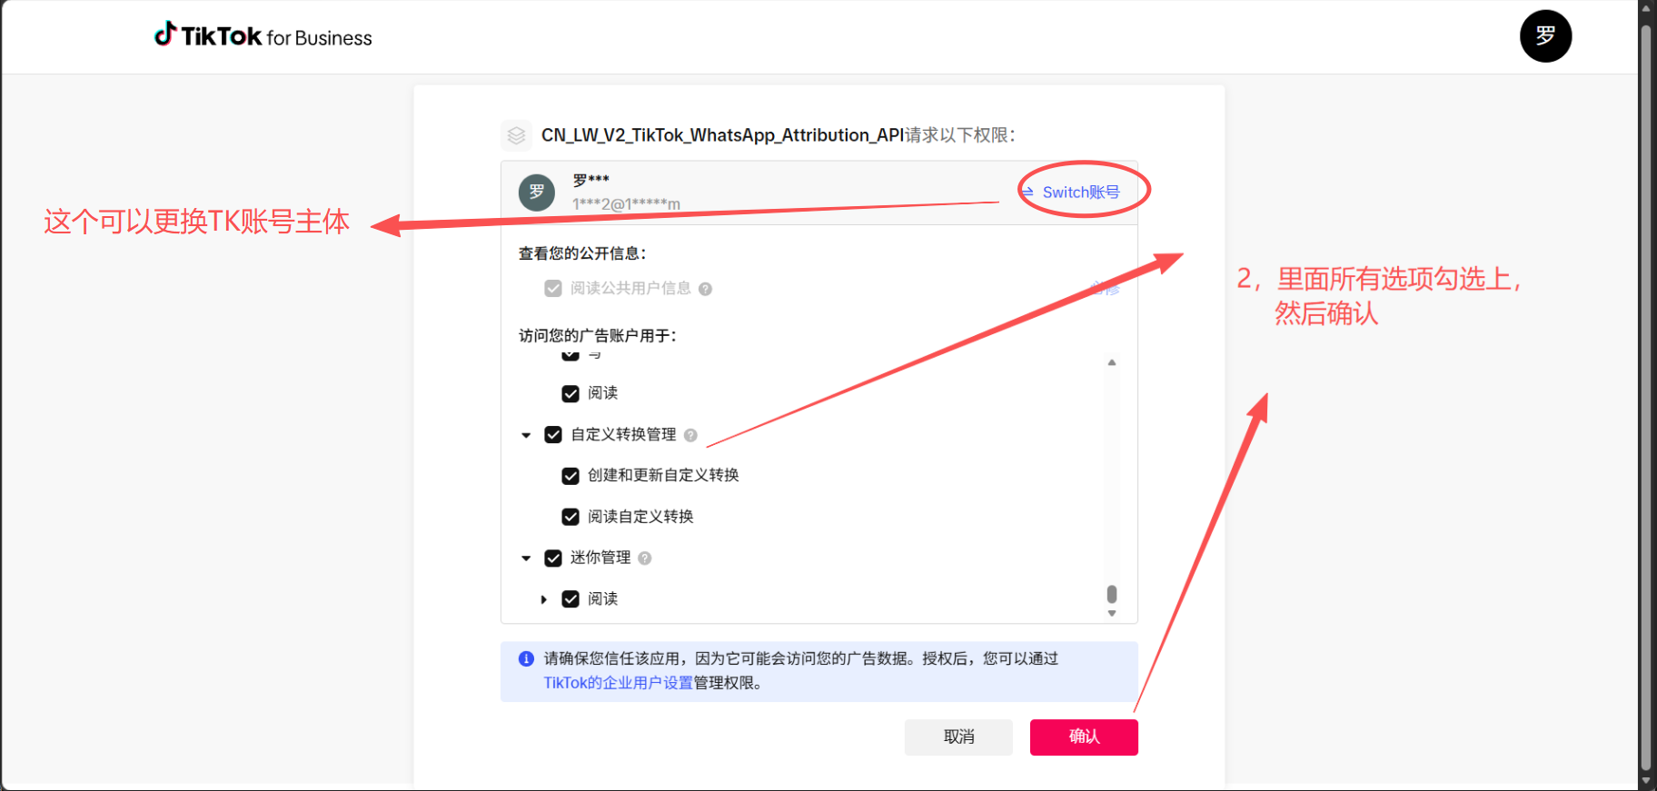Click the info icon in trust notice
This screenshot has width=1657, height=791.
tap(526, 659)
